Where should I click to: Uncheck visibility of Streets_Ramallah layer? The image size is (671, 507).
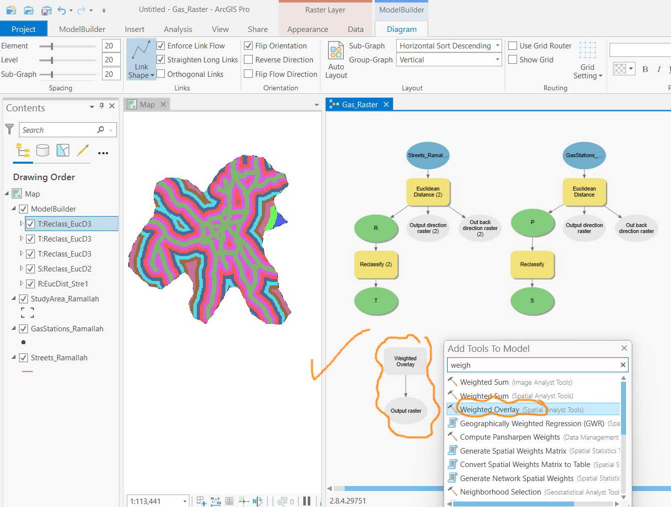(23, 357)
